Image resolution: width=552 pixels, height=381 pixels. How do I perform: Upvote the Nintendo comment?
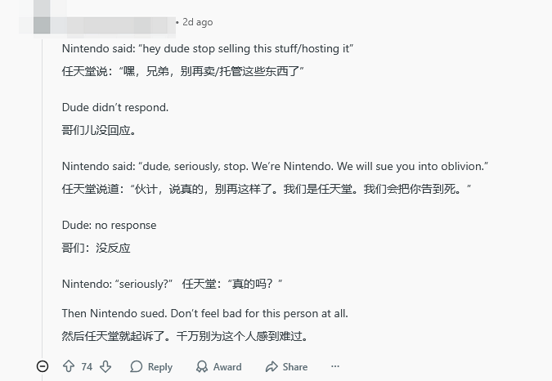(x=69, y=367)
